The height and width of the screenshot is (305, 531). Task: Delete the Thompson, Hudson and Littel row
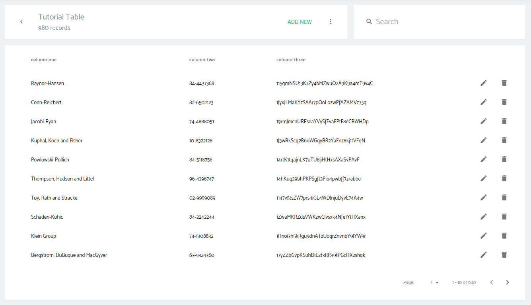pyautogui.click(x=504, y=179)
